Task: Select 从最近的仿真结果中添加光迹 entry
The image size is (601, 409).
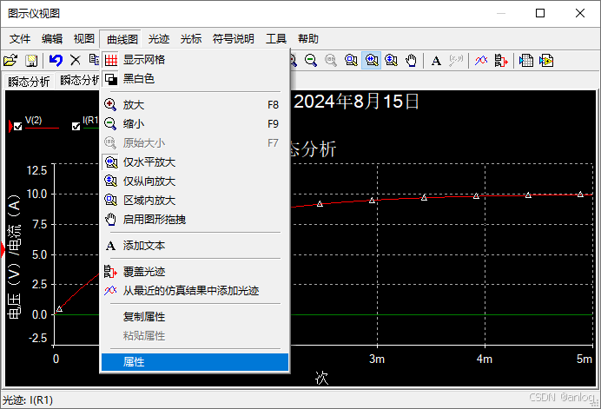Action: [x=195, y=291]
